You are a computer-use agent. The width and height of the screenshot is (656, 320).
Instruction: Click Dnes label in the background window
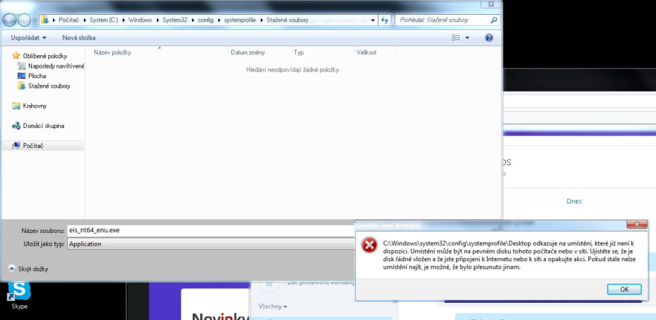[574, 202]
